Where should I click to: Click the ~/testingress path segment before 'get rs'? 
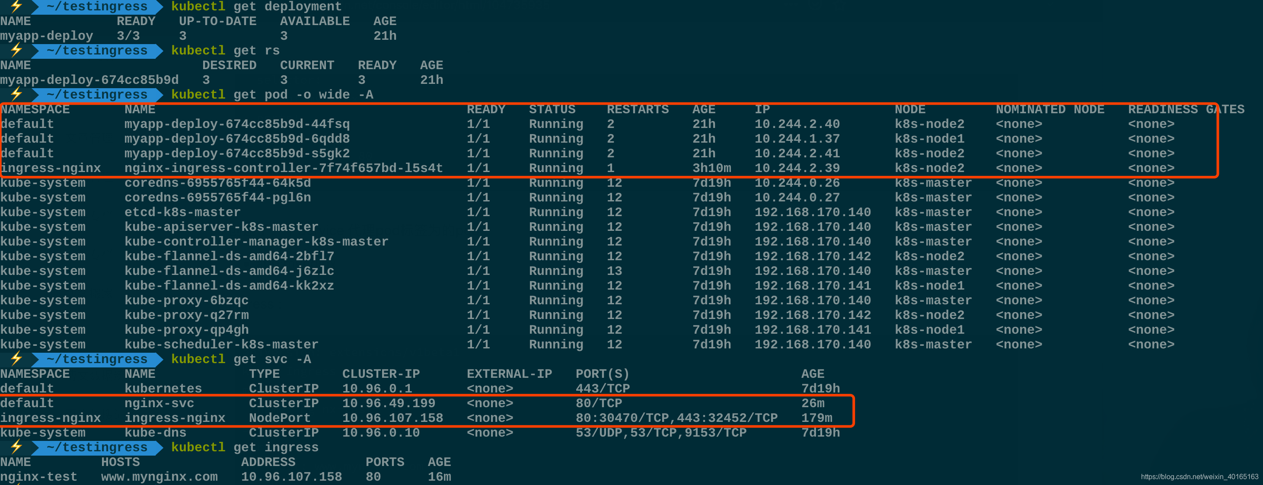(97, 51)
